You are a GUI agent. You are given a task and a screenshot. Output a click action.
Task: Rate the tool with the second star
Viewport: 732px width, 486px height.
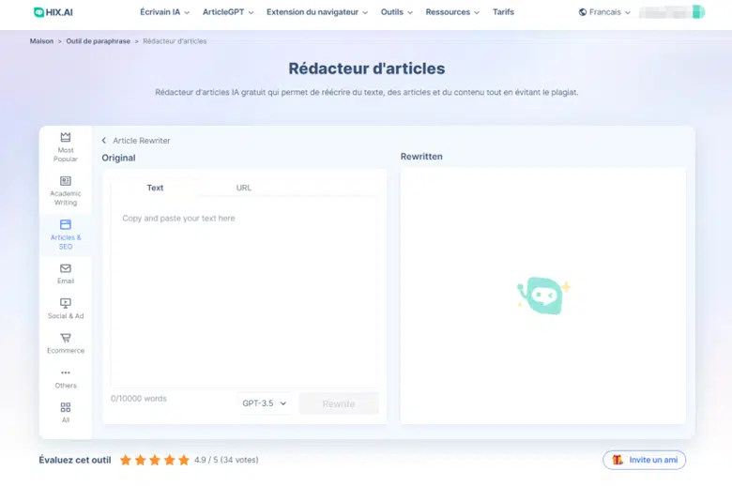140,460
